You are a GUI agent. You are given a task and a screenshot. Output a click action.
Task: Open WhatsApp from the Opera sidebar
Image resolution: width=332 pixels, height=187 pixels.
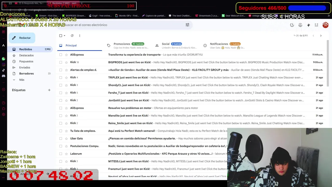click(3, 59)
